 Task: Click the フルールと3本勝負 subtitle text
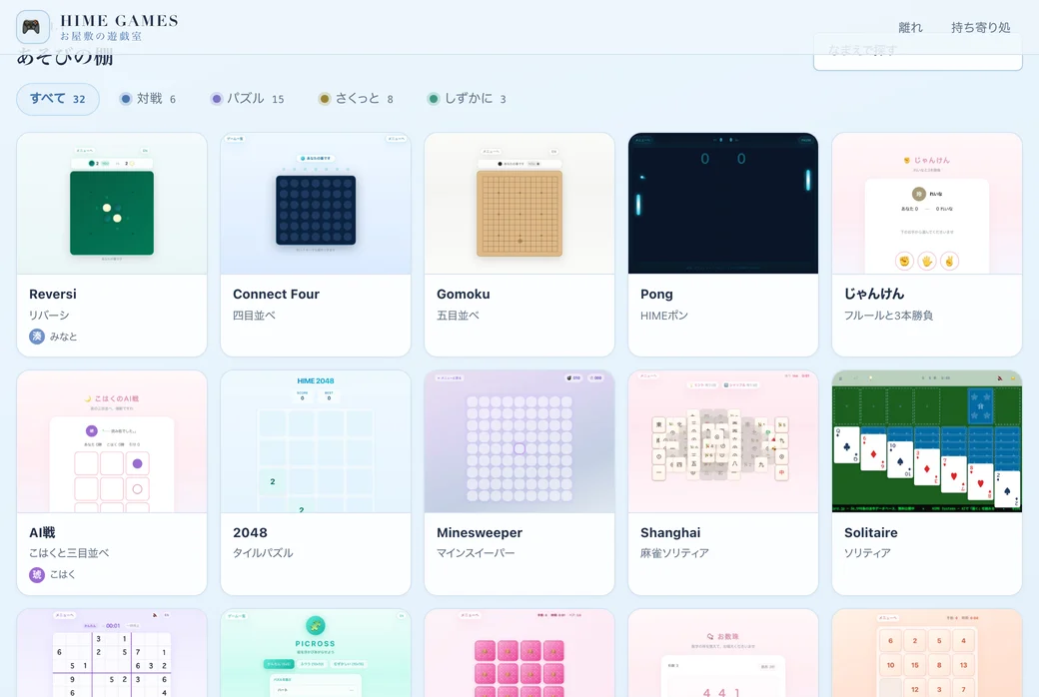(x=888, y=316)
